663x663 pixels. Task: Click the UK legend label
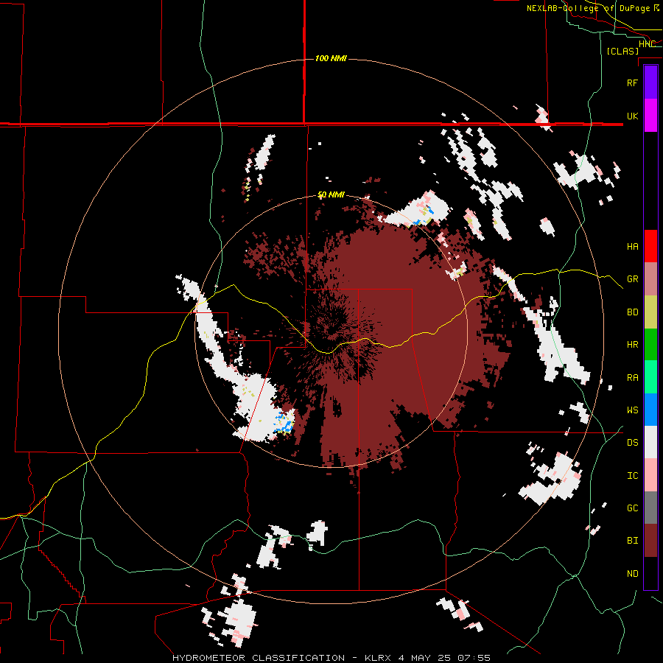click(632, 116)
